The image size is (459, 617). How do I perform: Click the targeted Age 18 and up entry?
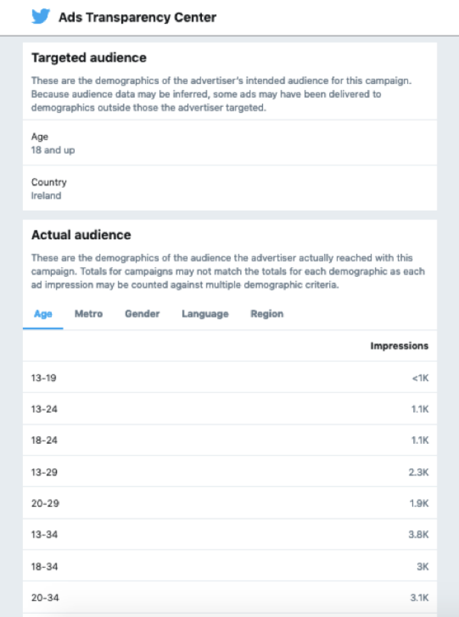click(53, 144)
